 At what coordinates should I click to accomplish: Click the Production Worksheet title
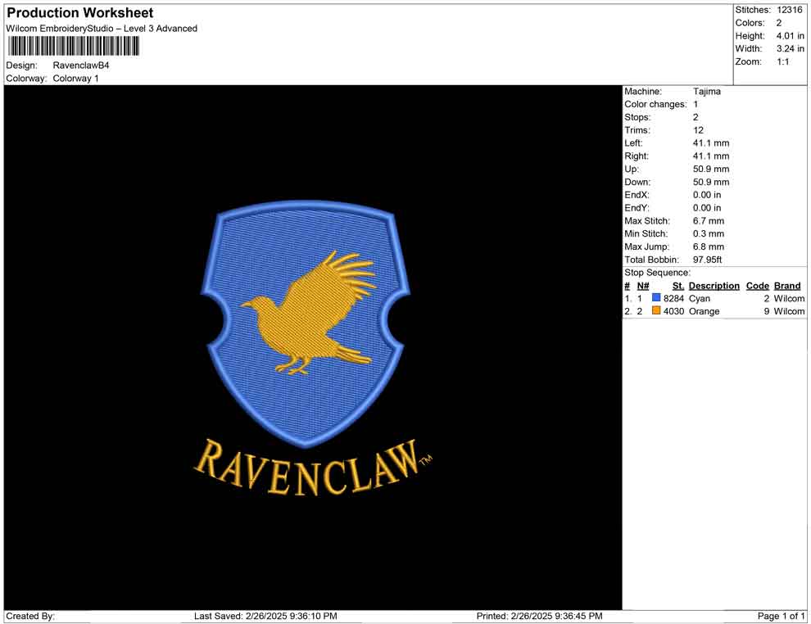pyautogui.click(x=79, y=12)
